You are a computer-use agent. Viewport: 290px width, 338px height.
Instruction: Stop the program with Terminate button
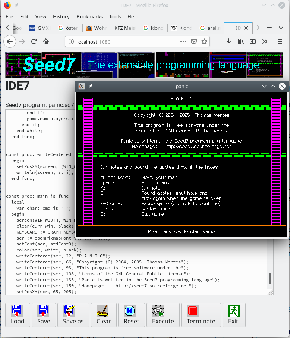[201, 315]
